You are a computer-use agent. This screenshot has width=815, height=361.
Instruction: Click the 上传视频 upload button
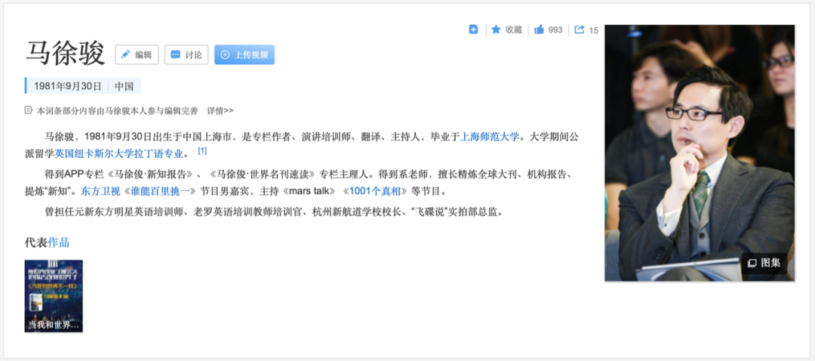244,54
